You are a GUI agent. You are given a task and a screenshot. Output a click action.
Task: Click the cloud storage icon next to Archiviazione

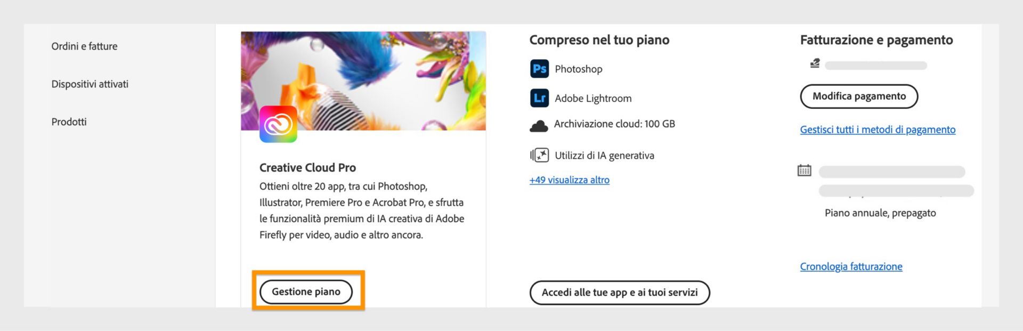click(x=539, y=125)
